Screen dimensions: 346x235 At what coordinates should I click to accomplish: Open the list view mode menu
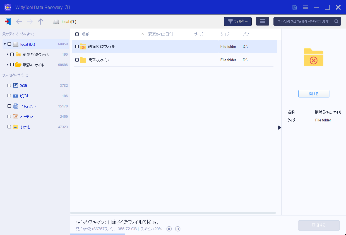point(262,22)
